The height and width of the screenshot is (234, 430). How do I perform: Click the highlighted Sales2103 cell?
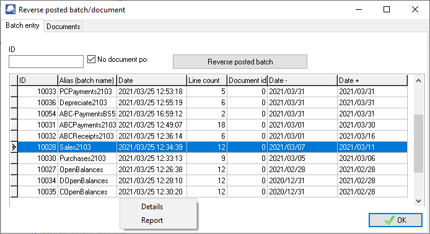(x=87, y=147)
